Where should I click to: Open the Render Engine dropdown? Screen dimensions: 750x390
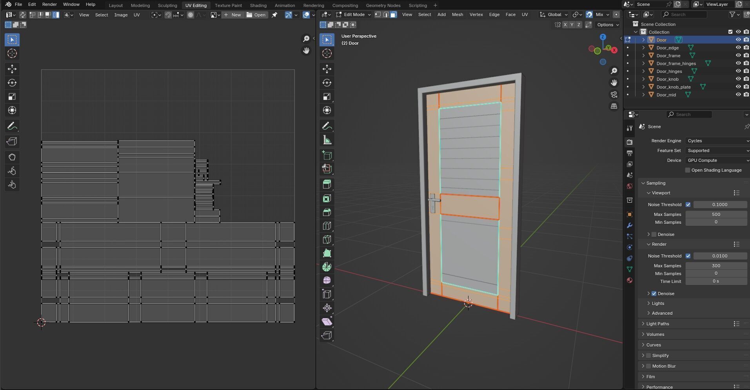[x=717, y=141]
